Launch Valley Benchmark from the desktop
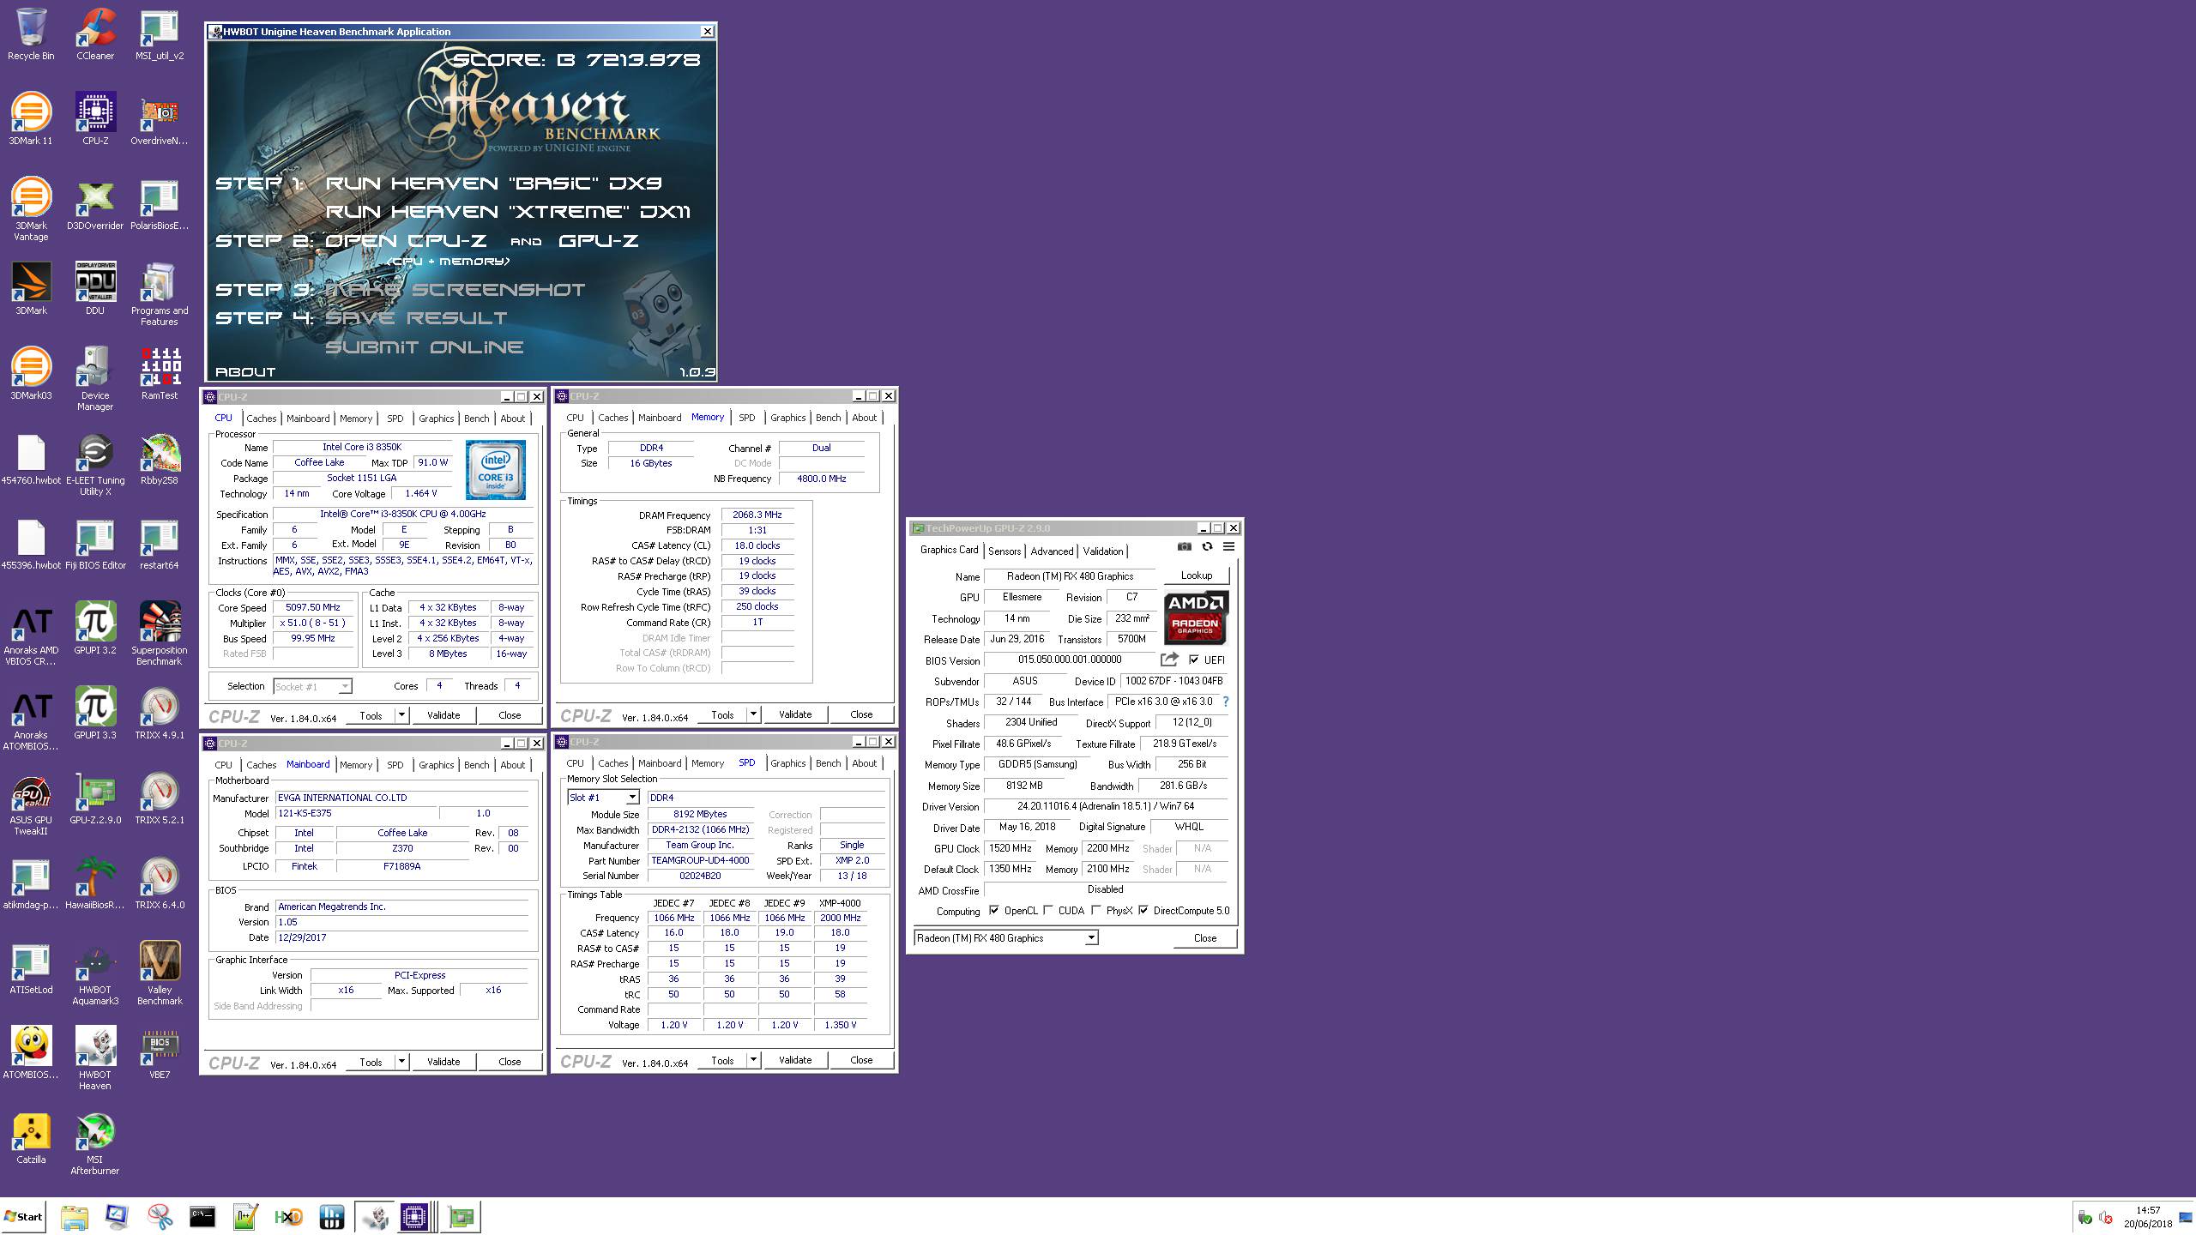Image resolution: width=2196 pixels, height=1235 pixels. tap(160, 973)
